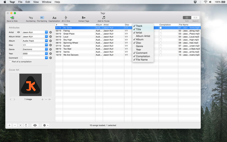Viewport: 227px width, 142px height.
Task: Click the Title column header
Action: (x=79, y=25)
